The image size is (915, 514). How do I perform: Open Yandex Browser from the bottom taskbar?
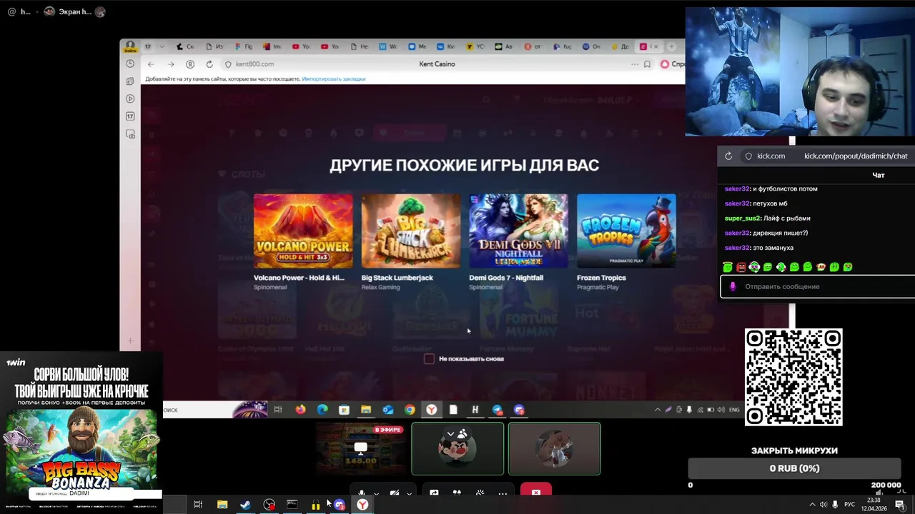(362, 505)
